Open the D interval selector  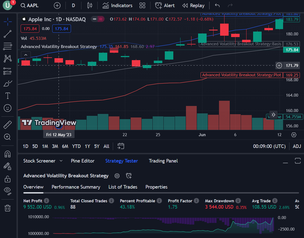pyautogui.click(x=73, y=5)
